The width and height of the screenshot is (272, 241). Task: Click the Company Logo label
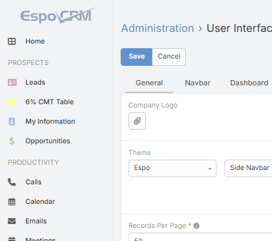pyautogui.click(x=153, y=105)
